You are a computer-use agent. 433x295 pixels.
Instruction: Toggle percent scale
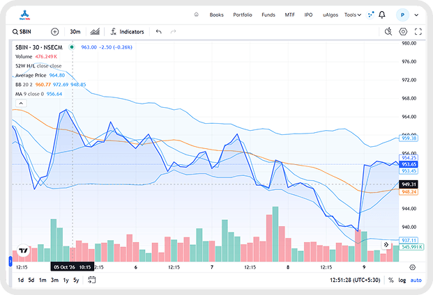[390, 280]
